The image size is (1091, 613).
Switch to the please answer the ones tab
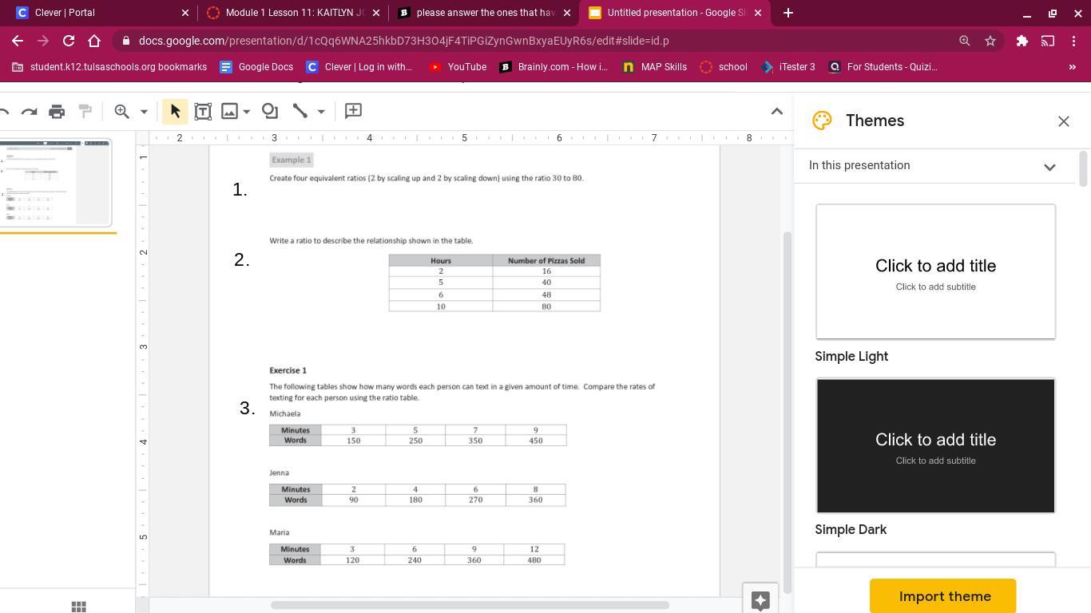(485, 13)
